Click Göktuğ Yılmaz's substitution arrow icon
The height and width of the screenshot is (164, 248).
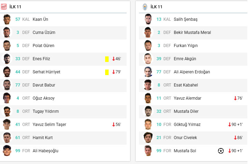pyautogui.click(x=229, y=125)
